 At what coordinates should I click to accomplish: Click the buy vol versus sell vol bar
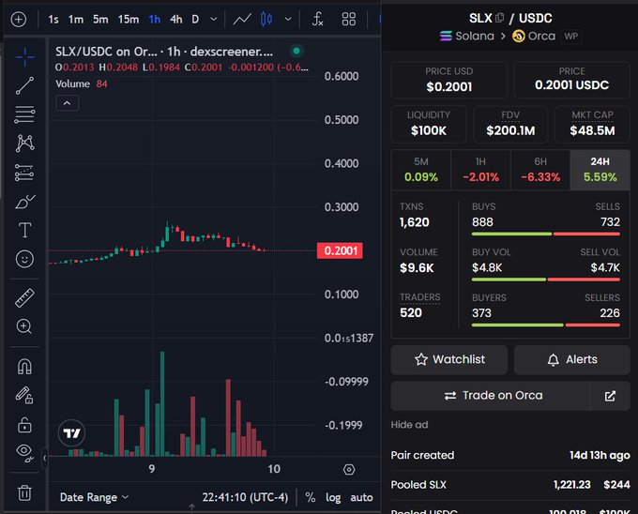[x=546, y=280]
